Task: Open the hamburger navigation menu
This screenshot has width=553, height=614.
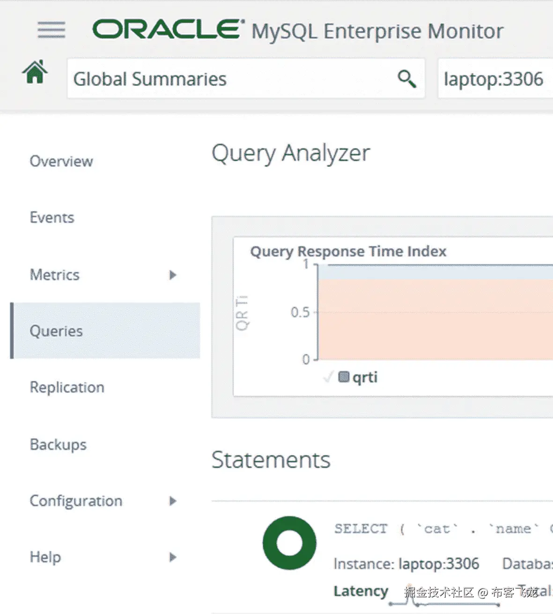Action: pyautogui.click(x=52, y=30)
